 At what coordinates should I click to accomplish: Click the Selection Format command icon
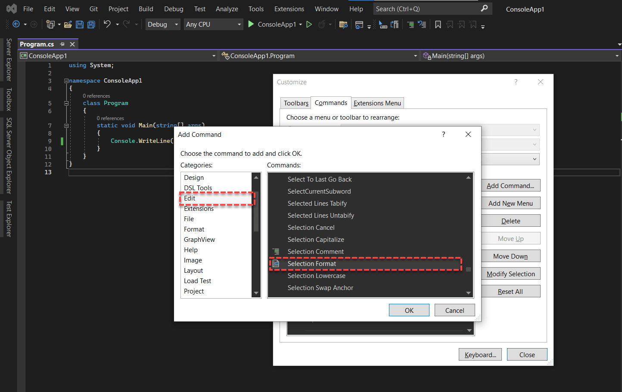click(276, 263)
